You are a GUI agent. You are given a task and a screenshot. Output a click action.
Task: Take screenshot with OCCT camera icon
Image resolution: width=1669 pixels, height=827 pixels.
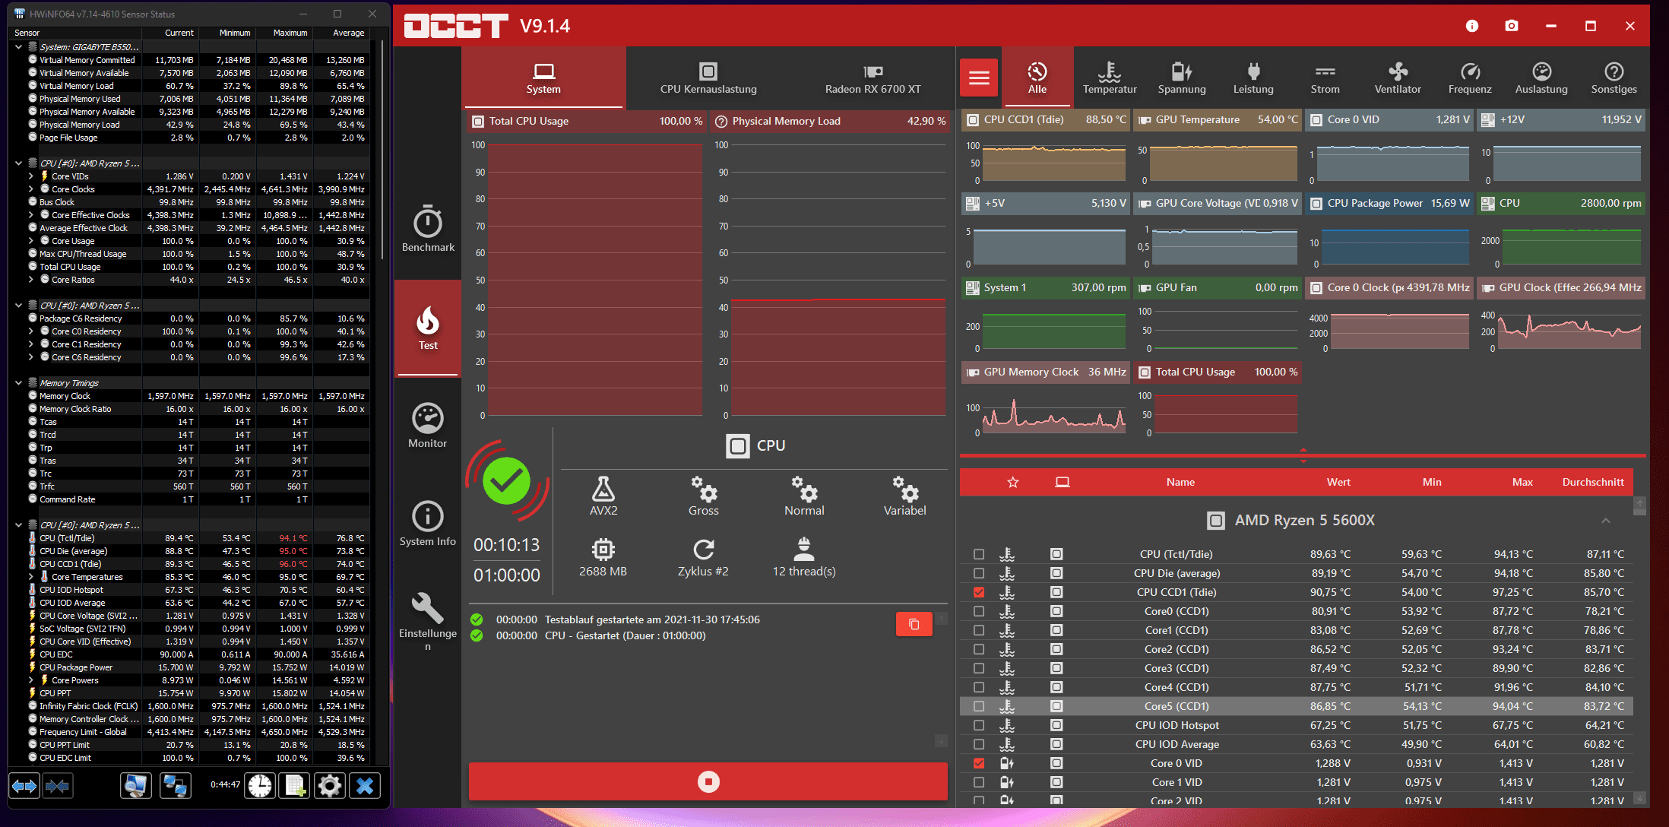pos(1512,26)
